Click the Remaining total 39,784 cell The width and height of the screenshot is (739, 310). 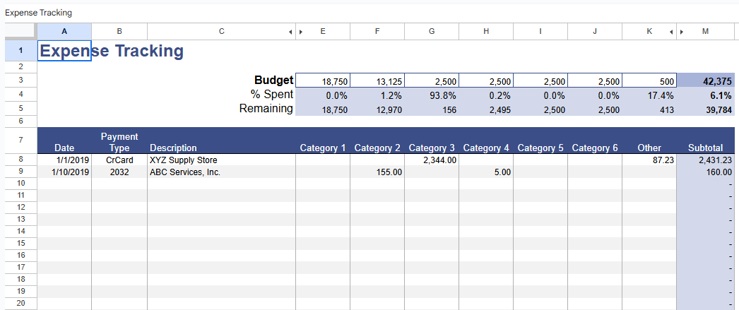click(705, 109)
